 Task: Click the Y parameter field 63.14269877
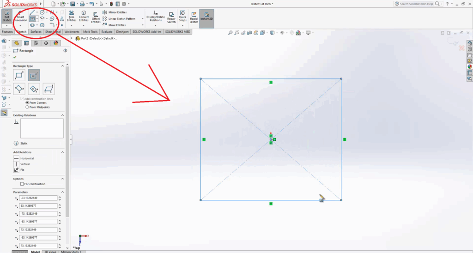(x=38, y=205)
